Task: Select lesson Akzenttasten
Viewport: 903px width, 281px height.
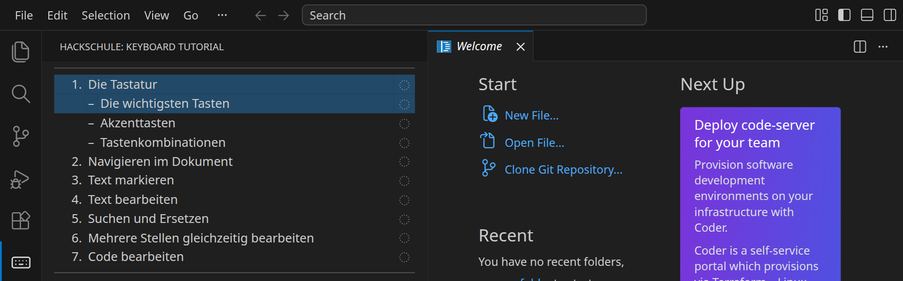Action: pos(235,123)
